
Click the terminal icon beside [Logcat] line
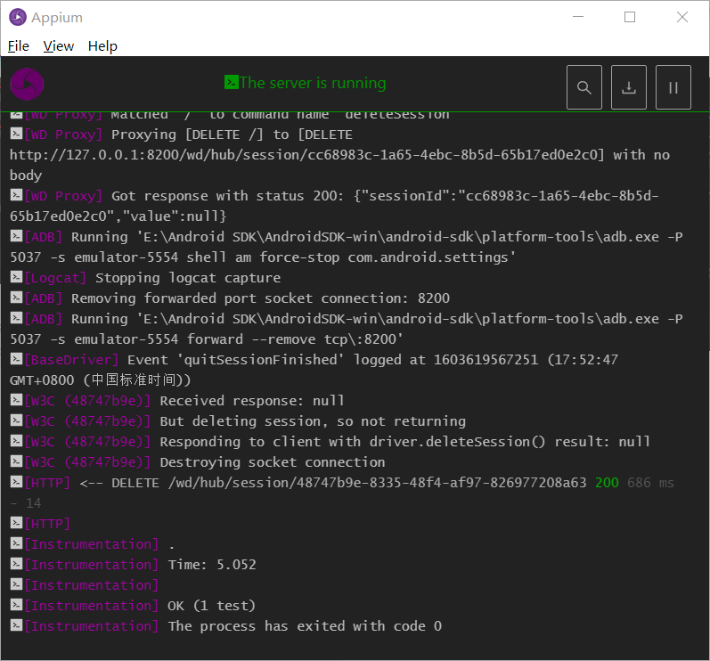tap(16, 277)
